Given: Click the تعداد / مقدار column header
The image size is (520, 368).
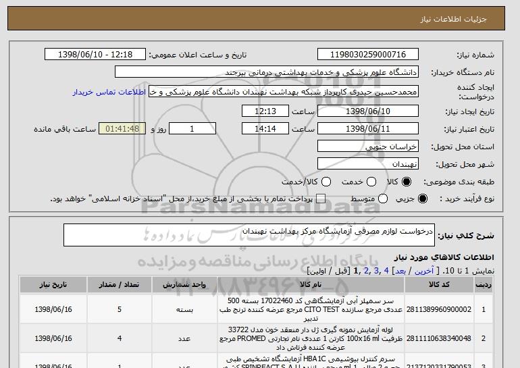Looking at the screenshot, I should coord(120,285).
